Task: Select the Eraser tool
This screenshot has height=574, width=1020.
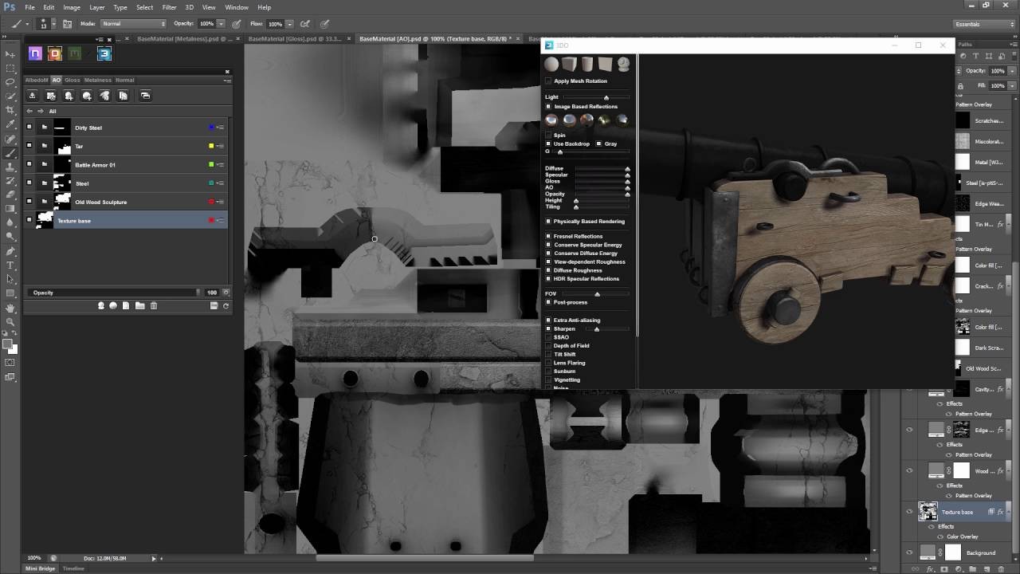Action: coord(10,195)
